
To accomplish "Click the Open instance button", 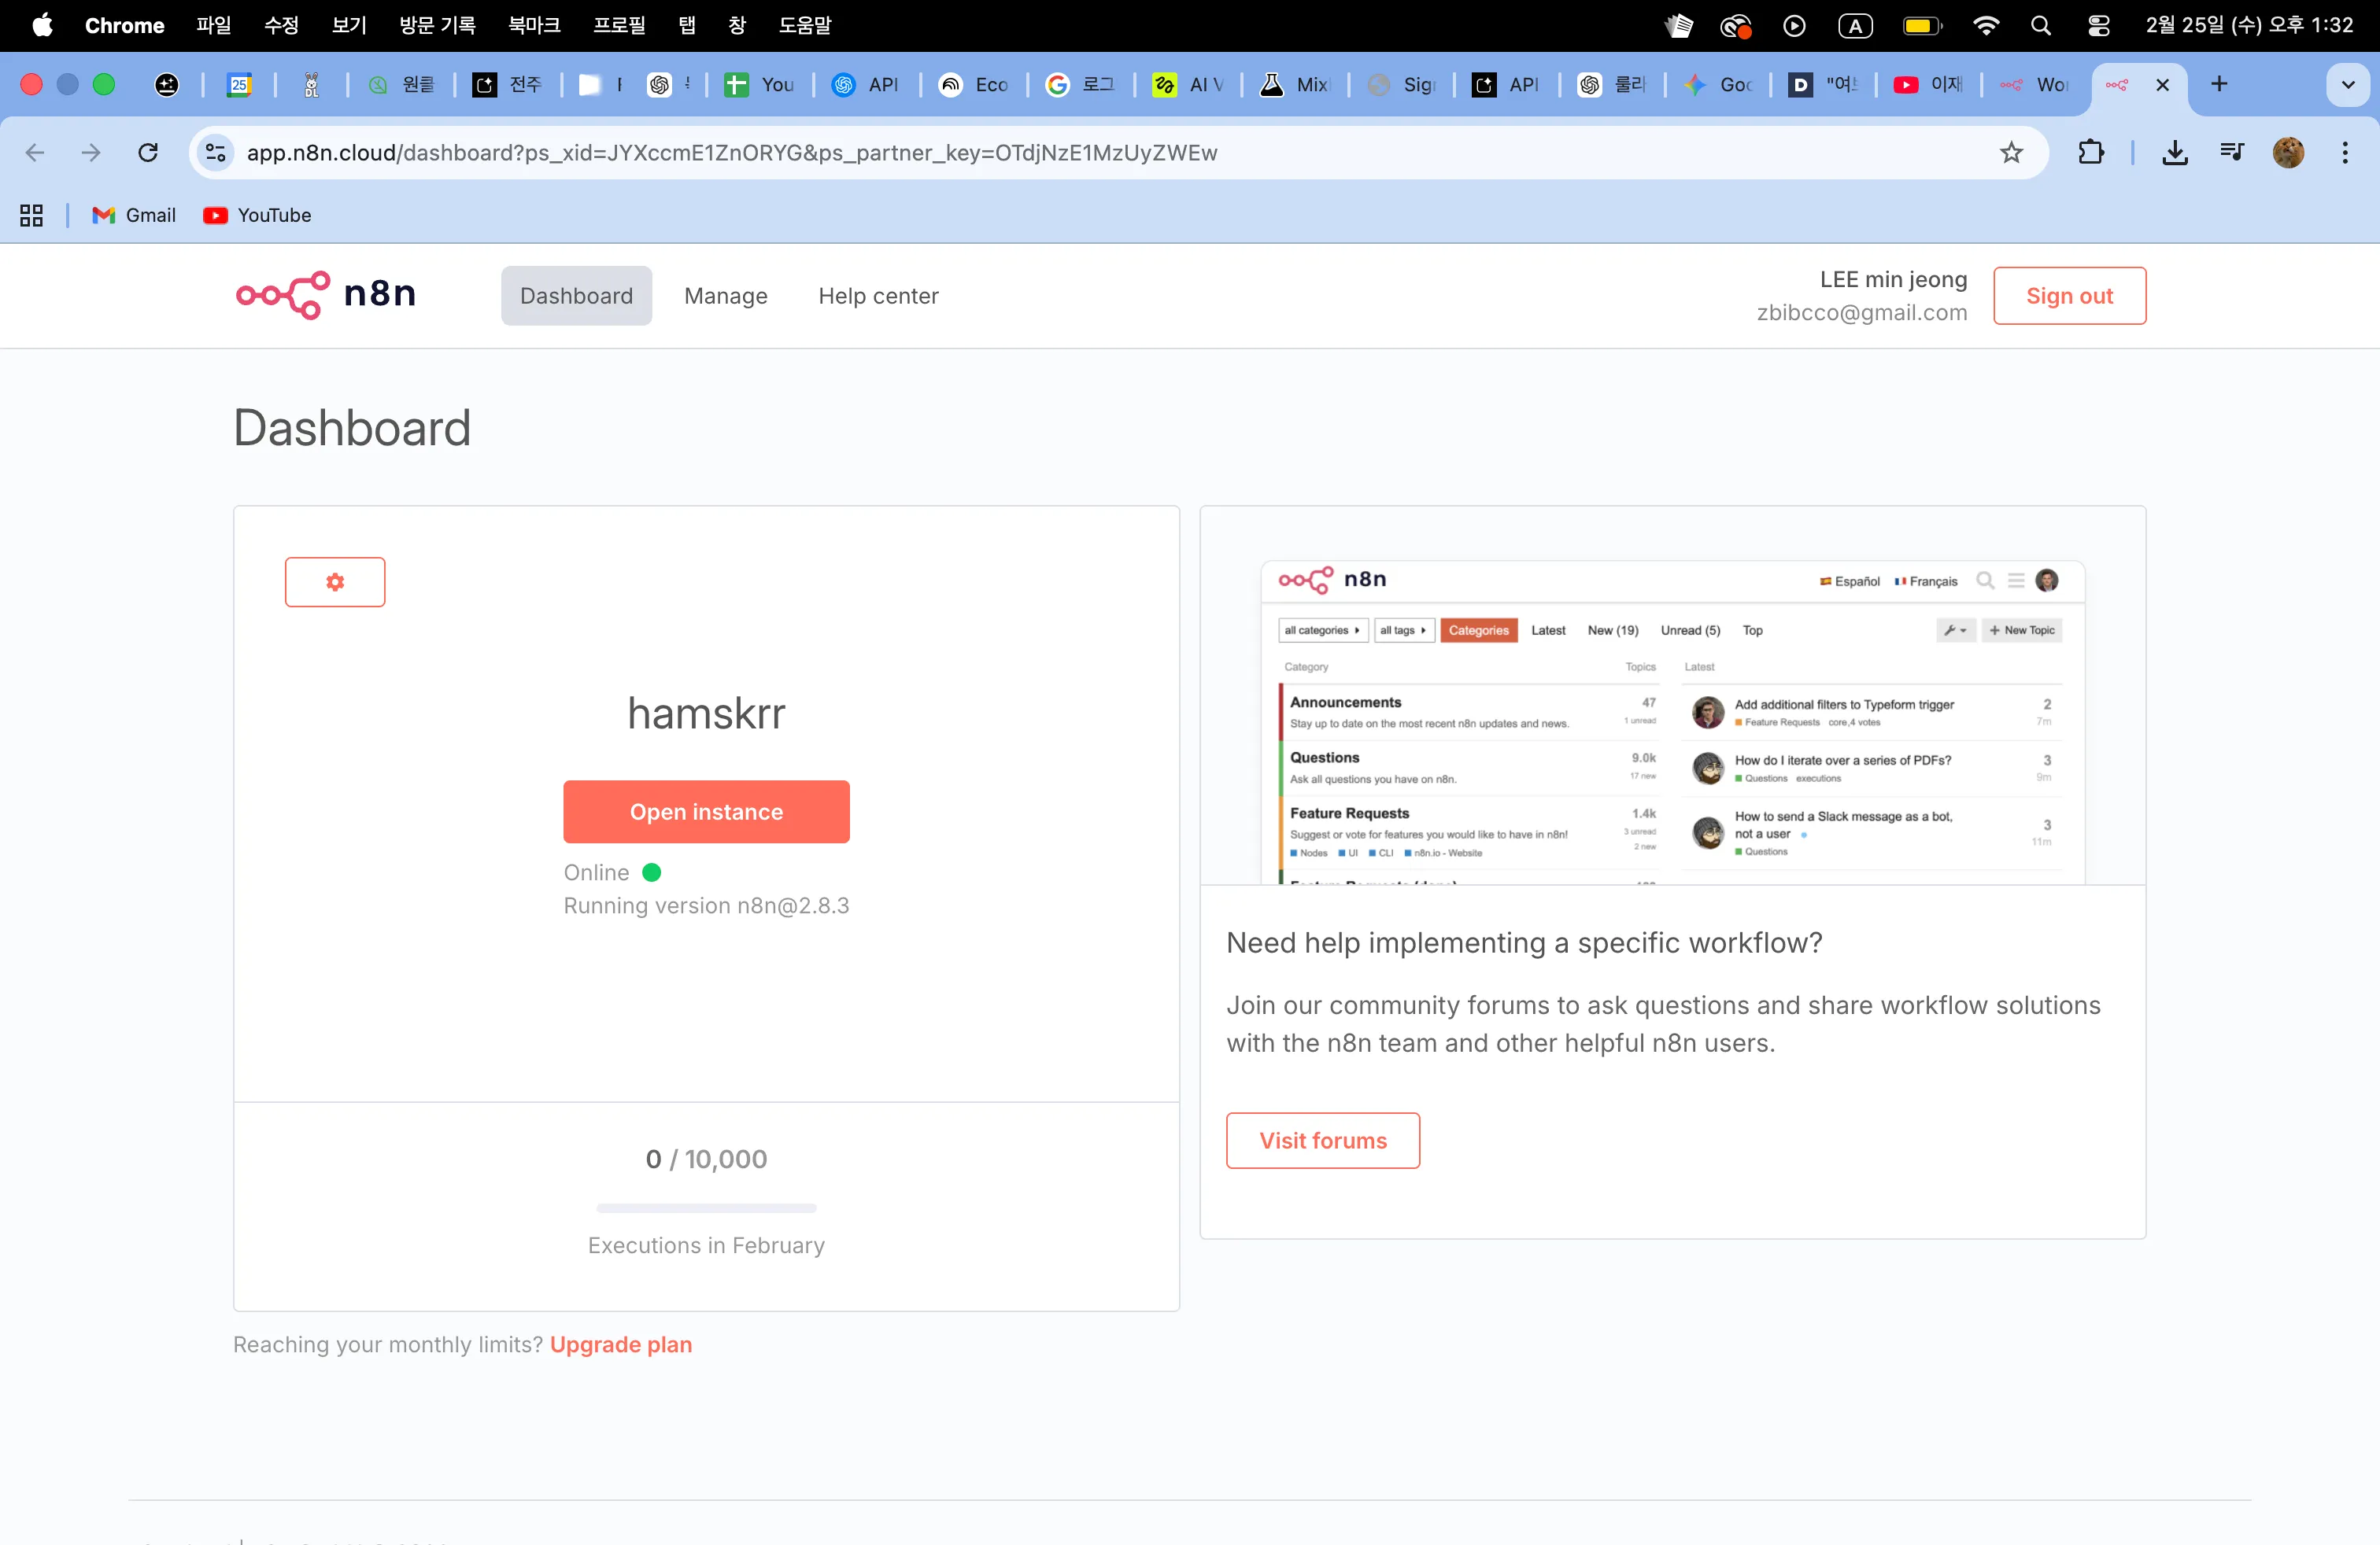I will (706, 812).
